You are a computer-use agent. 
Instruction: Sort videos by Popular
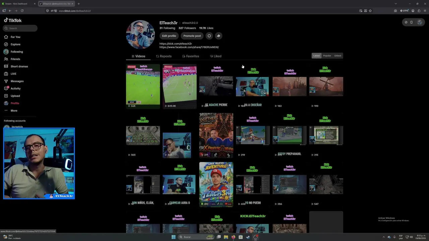(327, 56)
